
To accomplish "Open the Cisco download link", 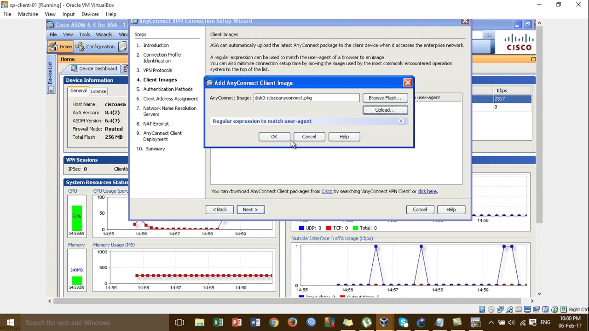I will [x=327, y=191].
